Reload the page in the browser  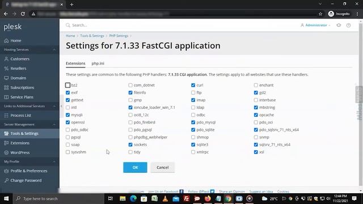23,14
